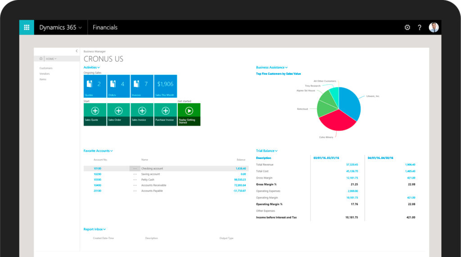The image size is (461, 257).
Task: Click the Accounts Receivable balance value
Action: 240,185
